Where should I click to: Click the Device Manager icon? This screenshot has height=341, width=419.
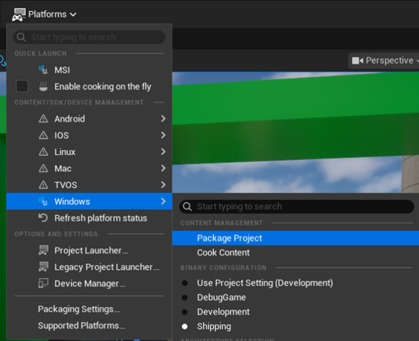click(43, 284)
